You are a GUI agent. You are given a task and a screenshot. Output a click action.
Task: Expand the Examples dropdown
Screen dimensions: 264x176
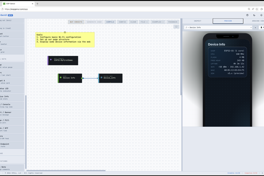point(158,22)
